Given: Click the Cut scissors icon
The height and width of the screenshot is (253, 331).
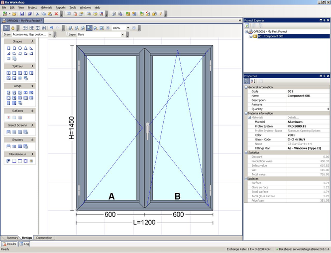Looking at the screenshot, I should [x=37, y=14].
